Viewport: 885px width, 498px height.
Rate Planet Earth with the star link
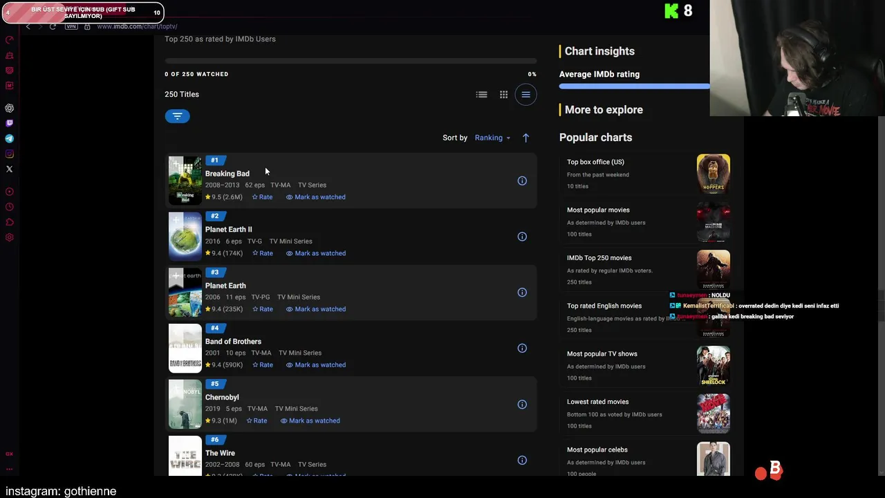(x=262, y=309)
